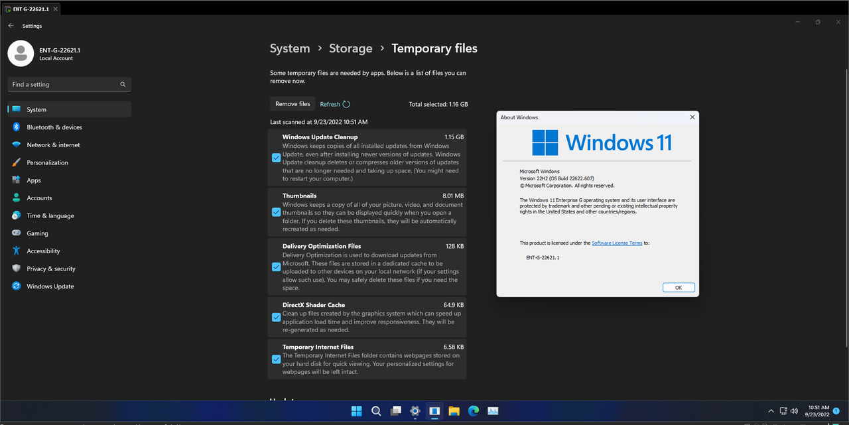Viewport: 849px width, 425px height.
Task: Click the 128 KB Delivery Optimization size
Action: click(455, 246)
